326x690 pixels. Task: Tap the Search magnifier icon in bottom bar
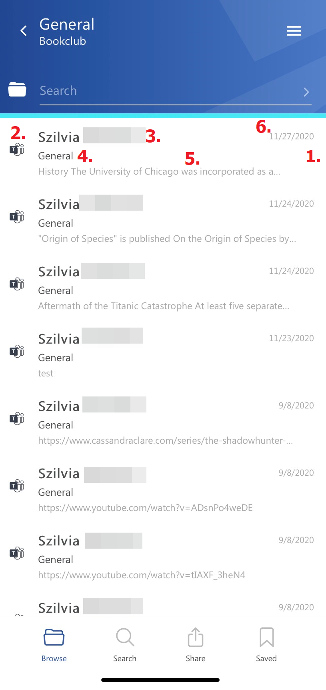point(125,637)
